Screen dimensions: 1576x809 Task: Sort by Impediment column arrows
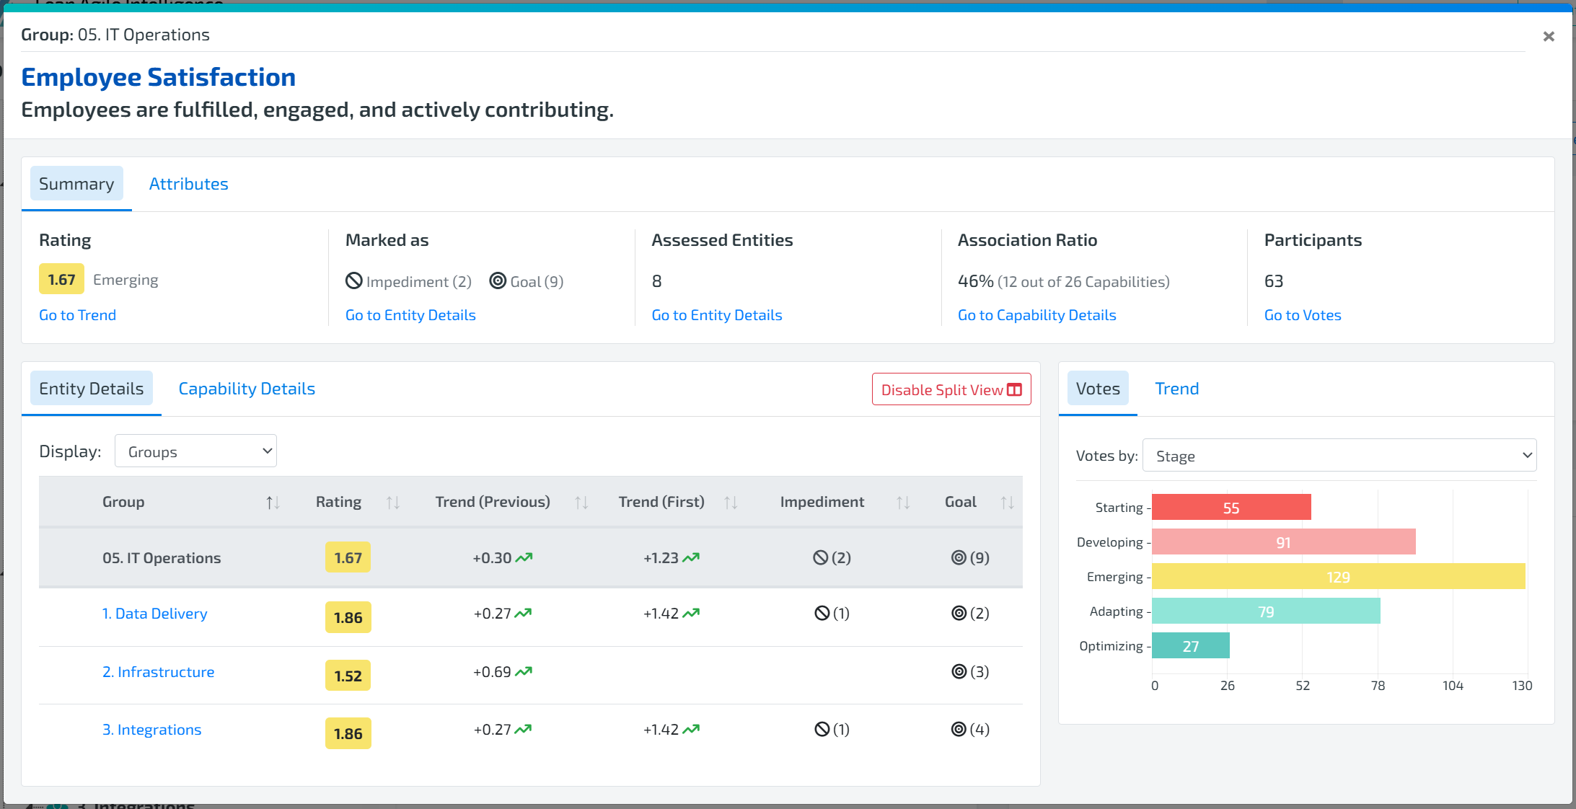[903, 503]
